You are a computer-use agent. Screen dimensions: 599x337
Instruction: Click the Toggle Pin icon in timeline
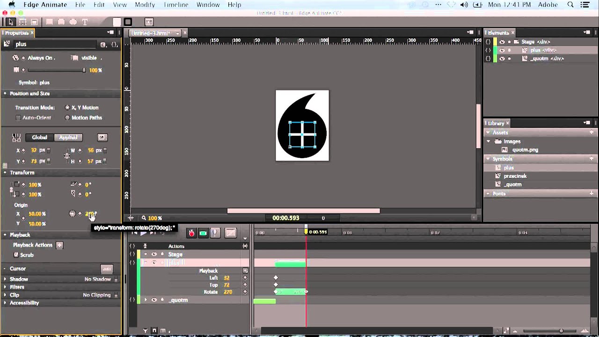click(215, 233)
